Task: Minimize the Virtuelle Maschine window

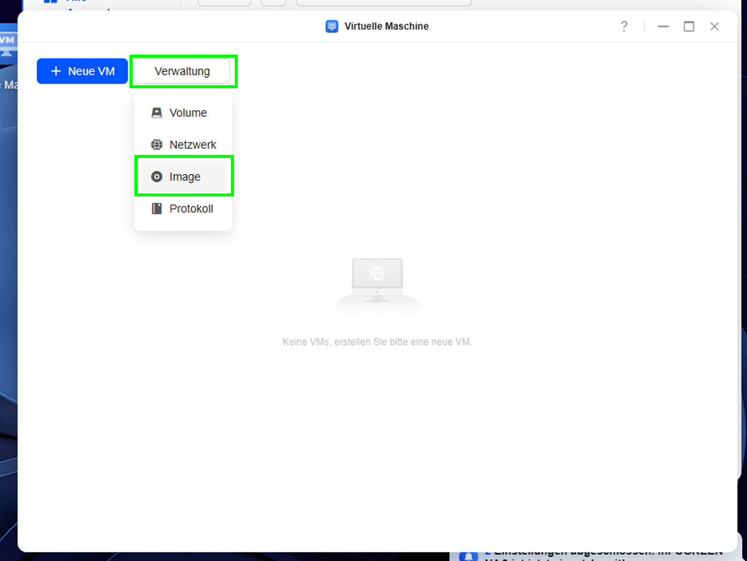Action: [663, 26]
